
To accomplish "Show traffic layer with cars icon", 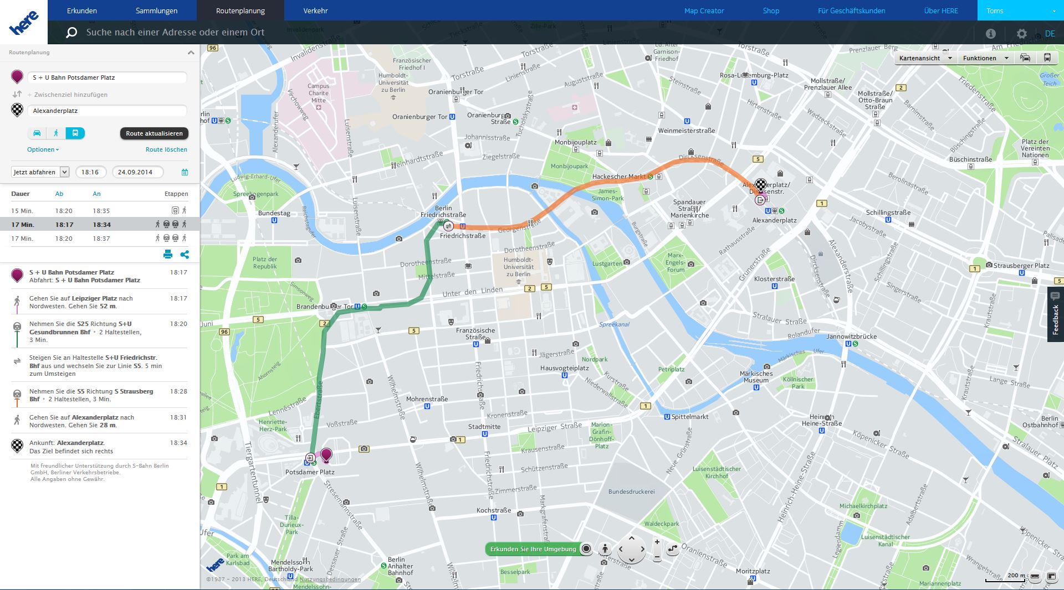I will pos(1026,58).
